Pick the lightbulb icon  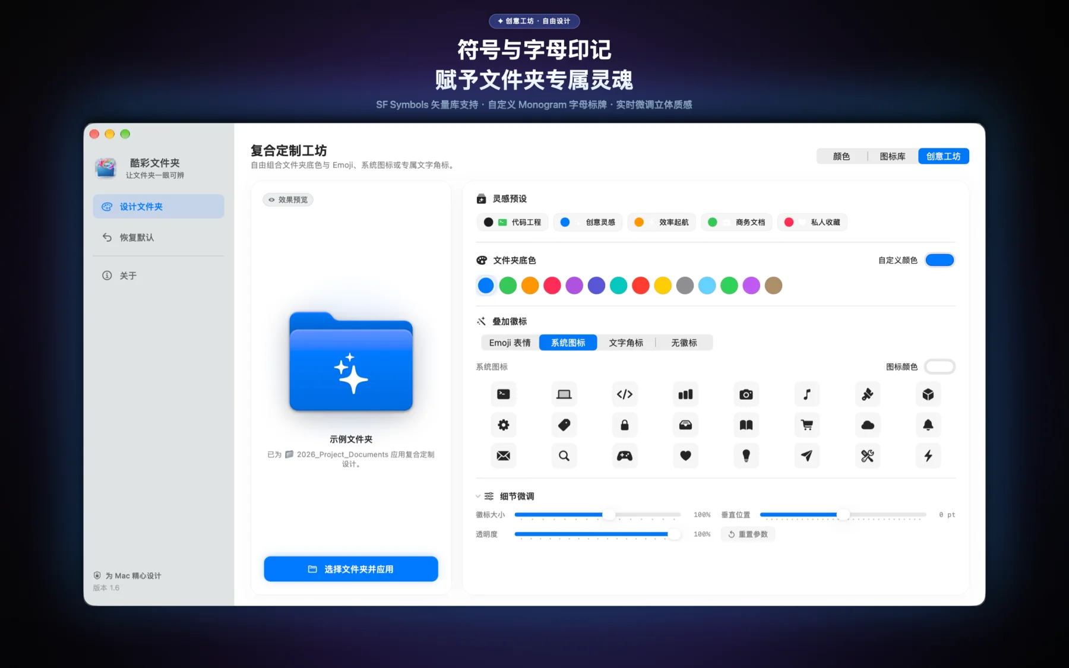pos(746,456)
